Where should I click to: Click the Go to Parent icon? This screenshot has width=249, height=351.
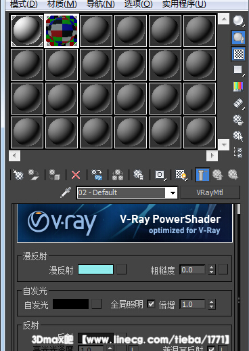pyautogui.click(x=217, y=175)
